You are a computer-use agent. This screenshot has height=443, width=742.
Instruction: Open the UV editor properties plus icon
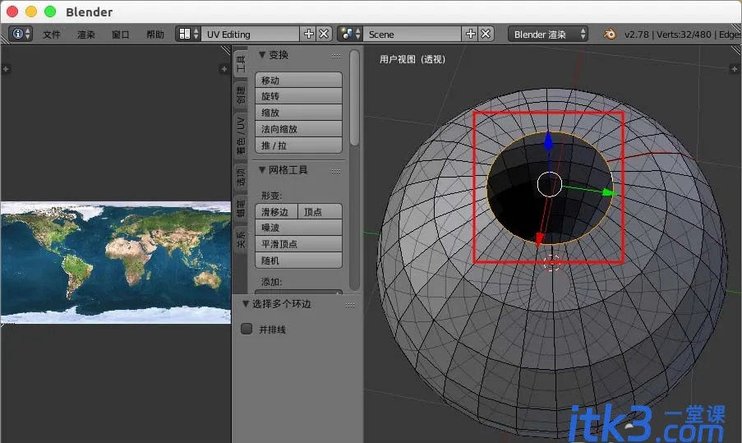(x=224, y=69)
